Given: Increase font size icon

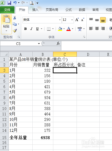Looking at the screenshot, I should pyautogui.click(x=77, y=20).
